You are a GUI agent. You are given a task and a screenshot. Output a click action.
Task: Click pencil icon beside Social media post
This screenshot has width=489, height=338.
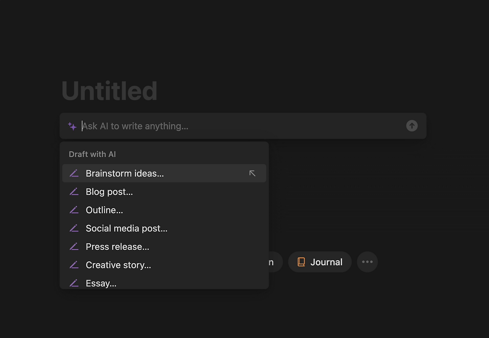click(x=74, y=228)
